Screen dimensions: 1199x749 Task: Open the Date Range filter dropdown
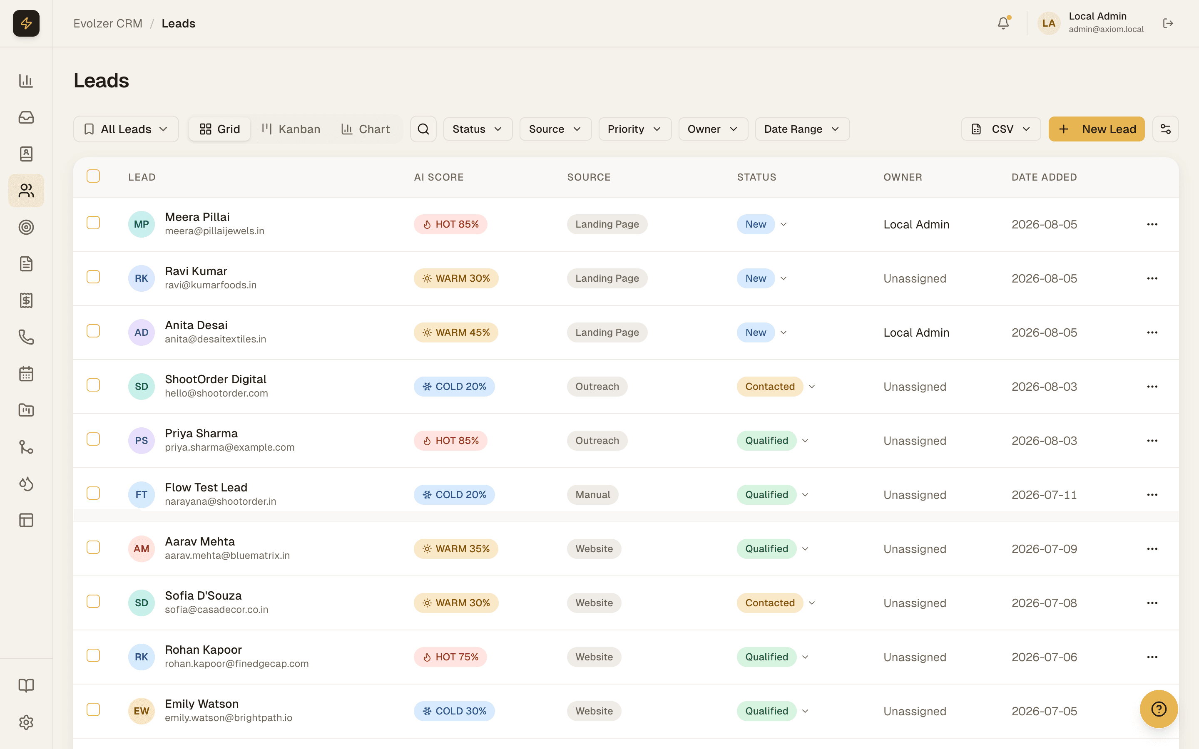[x=802, y=129]
